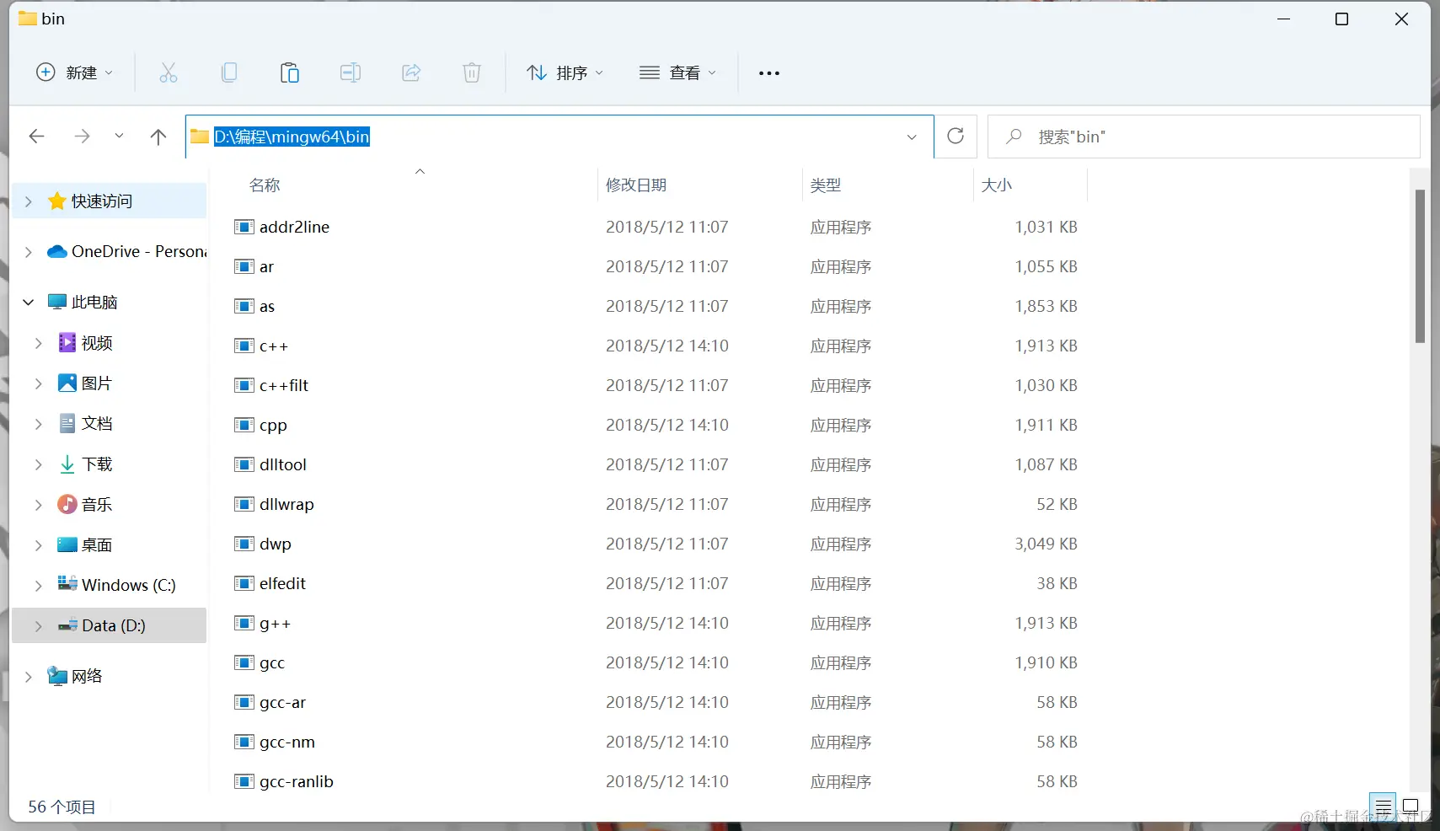The image size is (1440, 831).
Task: Switch to details view in status bar
Action: (x=1383, y=807)
